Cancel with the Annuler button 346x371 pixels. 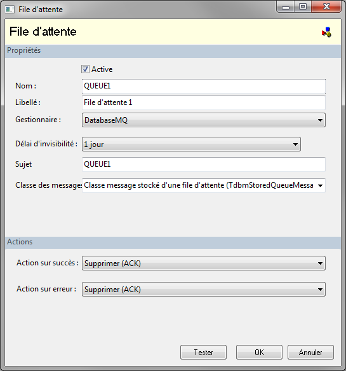(310, 353)
